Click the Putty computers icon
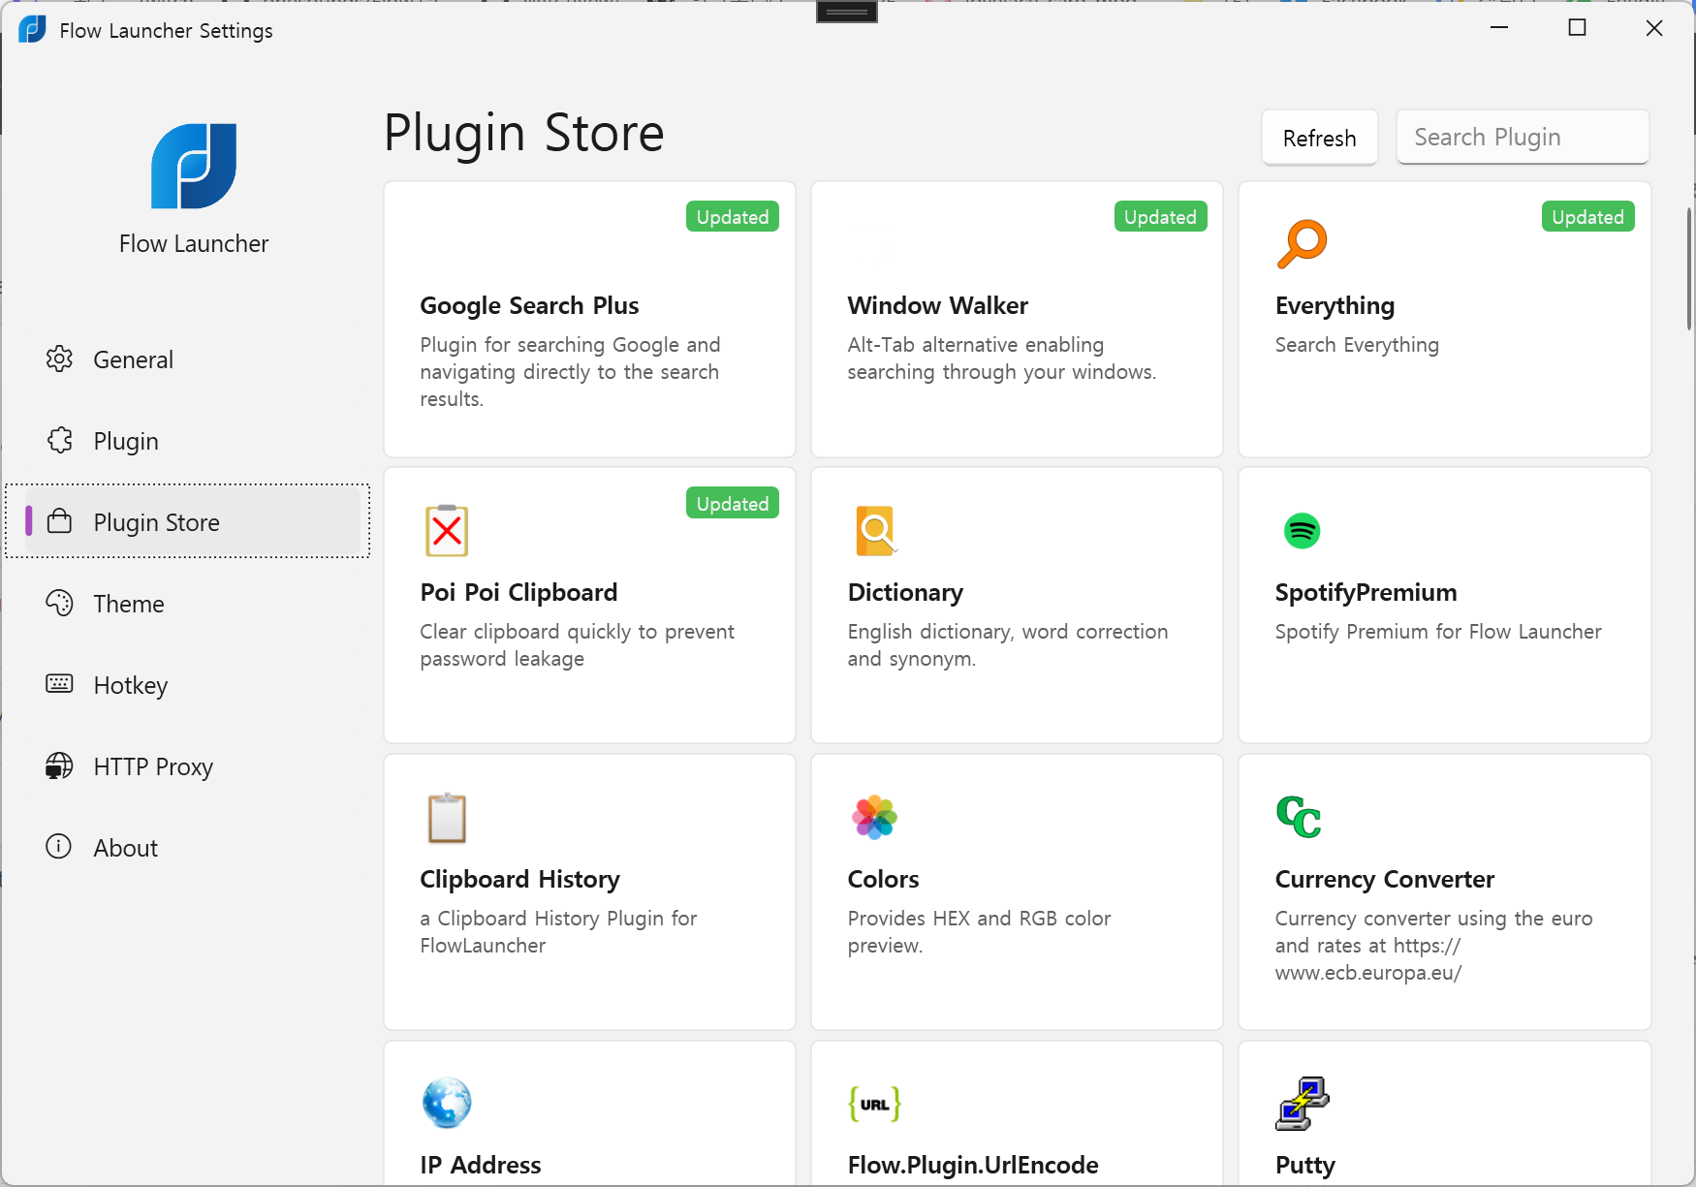The height and width of the screenshot is (1187, 1696). pos(1302,1104)
